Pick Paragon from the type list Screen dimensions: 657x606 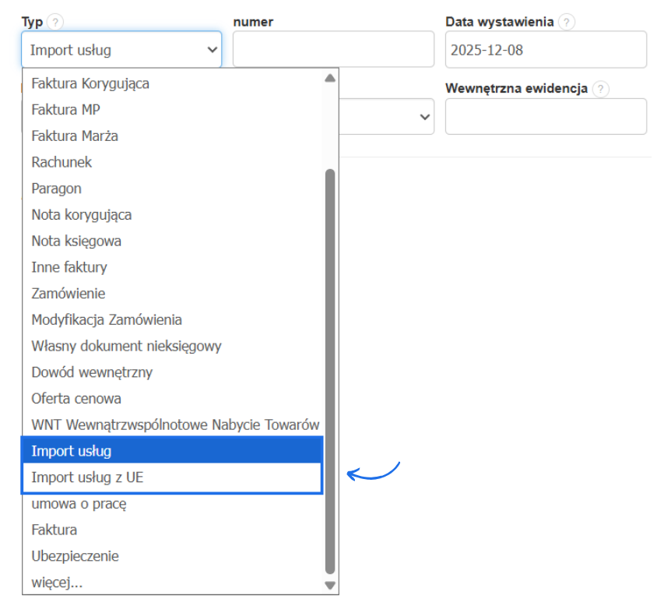point(56,188)
